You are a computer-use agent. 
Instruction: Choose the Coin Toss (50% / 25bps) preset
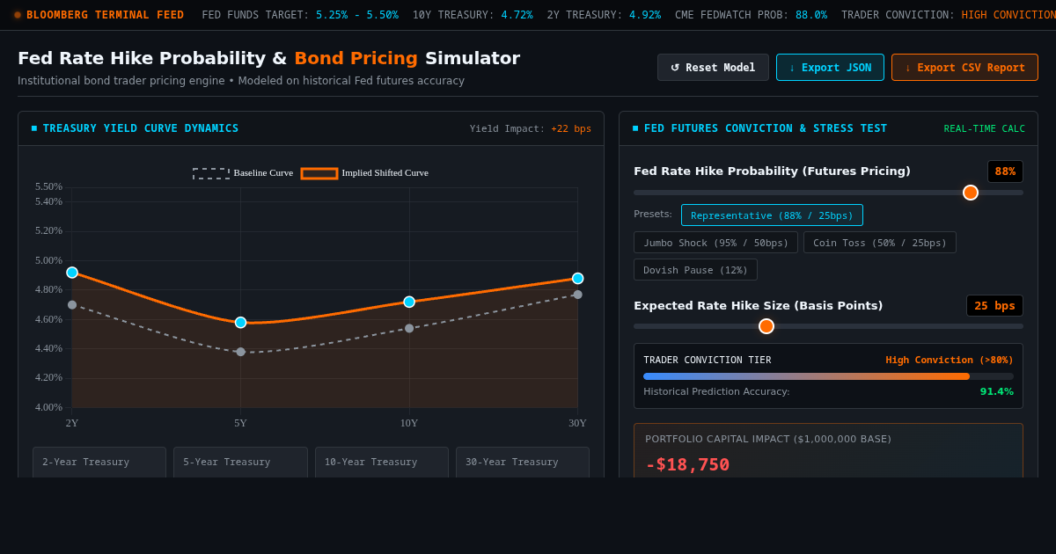click(x=879, y=243)
